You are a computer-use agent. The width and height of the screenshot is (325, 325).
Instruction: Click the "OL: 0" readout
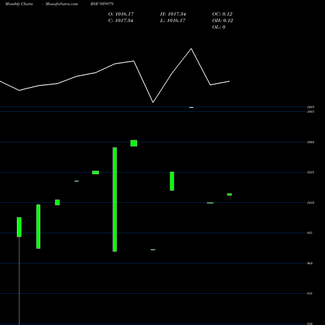coord(218,27)
